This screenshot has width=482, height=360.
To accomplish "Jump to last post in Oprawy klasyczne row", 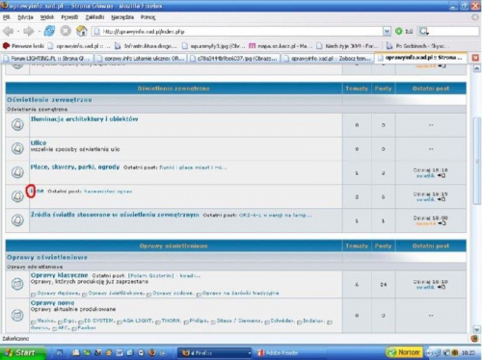I will coord(442,287).
